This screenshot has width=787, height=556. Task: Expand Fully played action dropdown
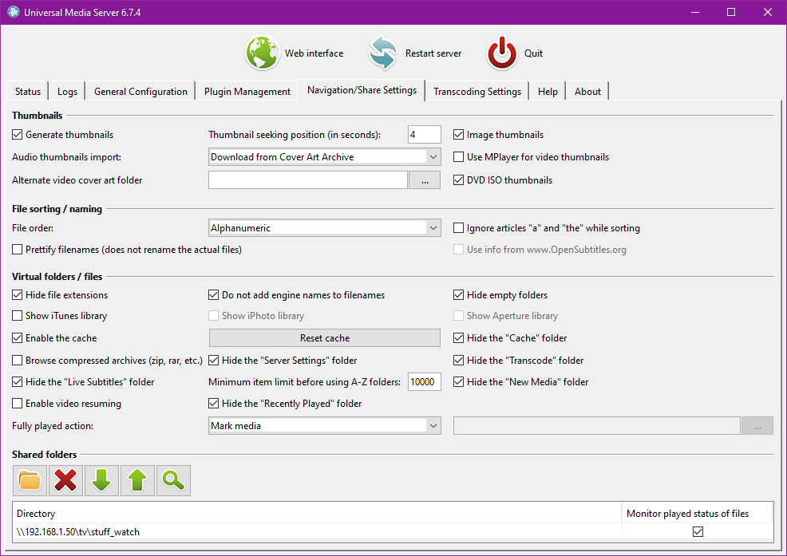click(x=325, y=426)
